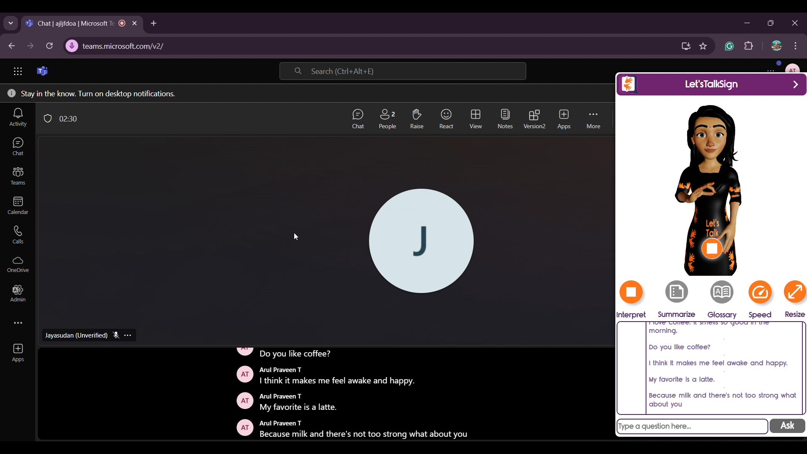Open the Version2 meeting tab
The width and height of the screenshot is (807, 454).
coord(534,119)
